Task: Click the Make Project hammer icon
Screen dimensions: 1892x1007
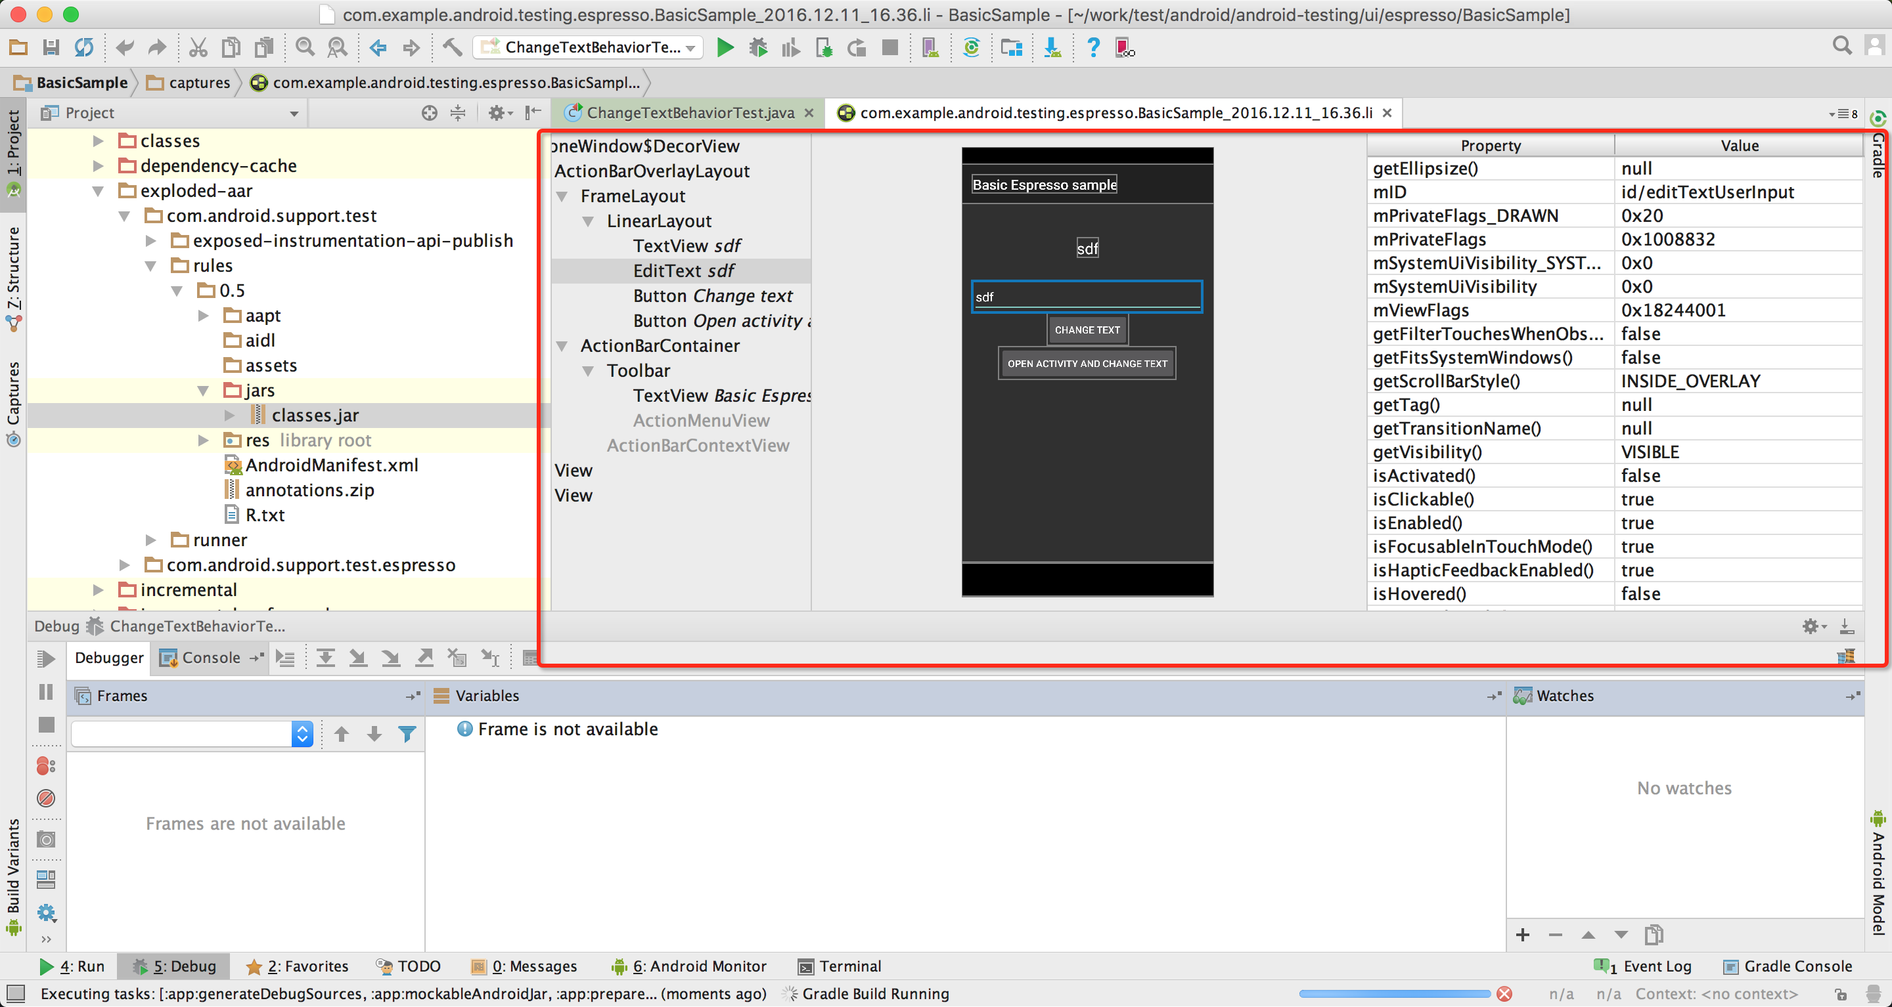Action: tap(453, 48)
